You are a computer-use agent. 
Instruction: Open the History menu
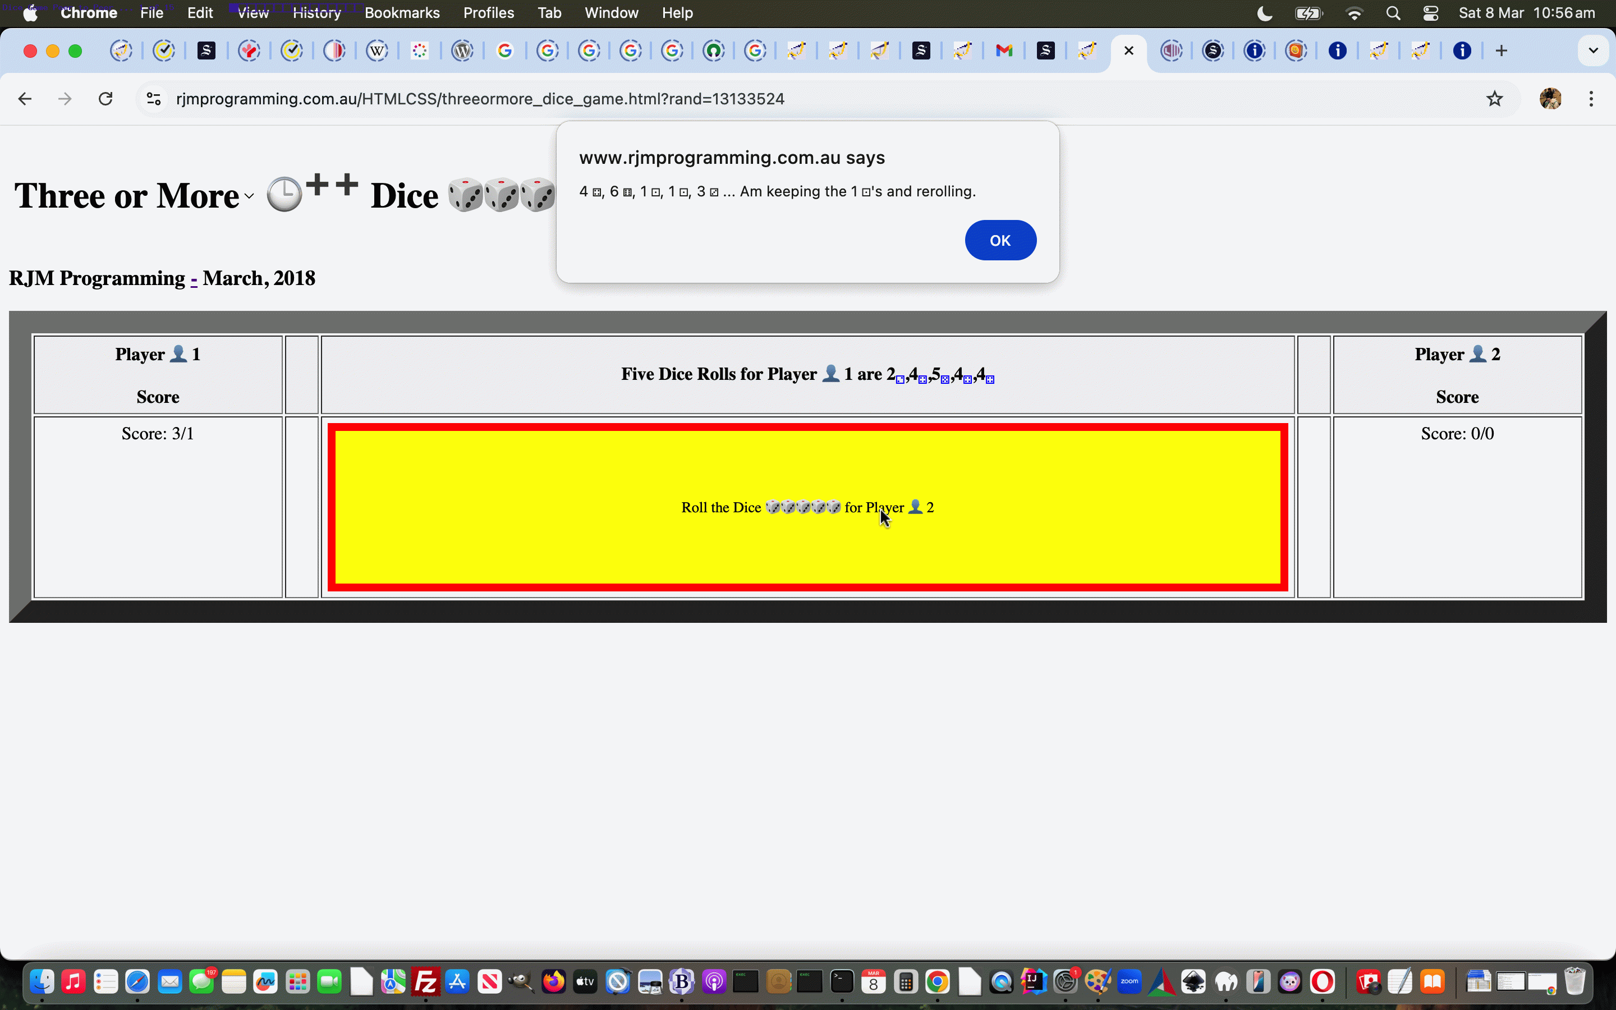[x=316, y=13]
